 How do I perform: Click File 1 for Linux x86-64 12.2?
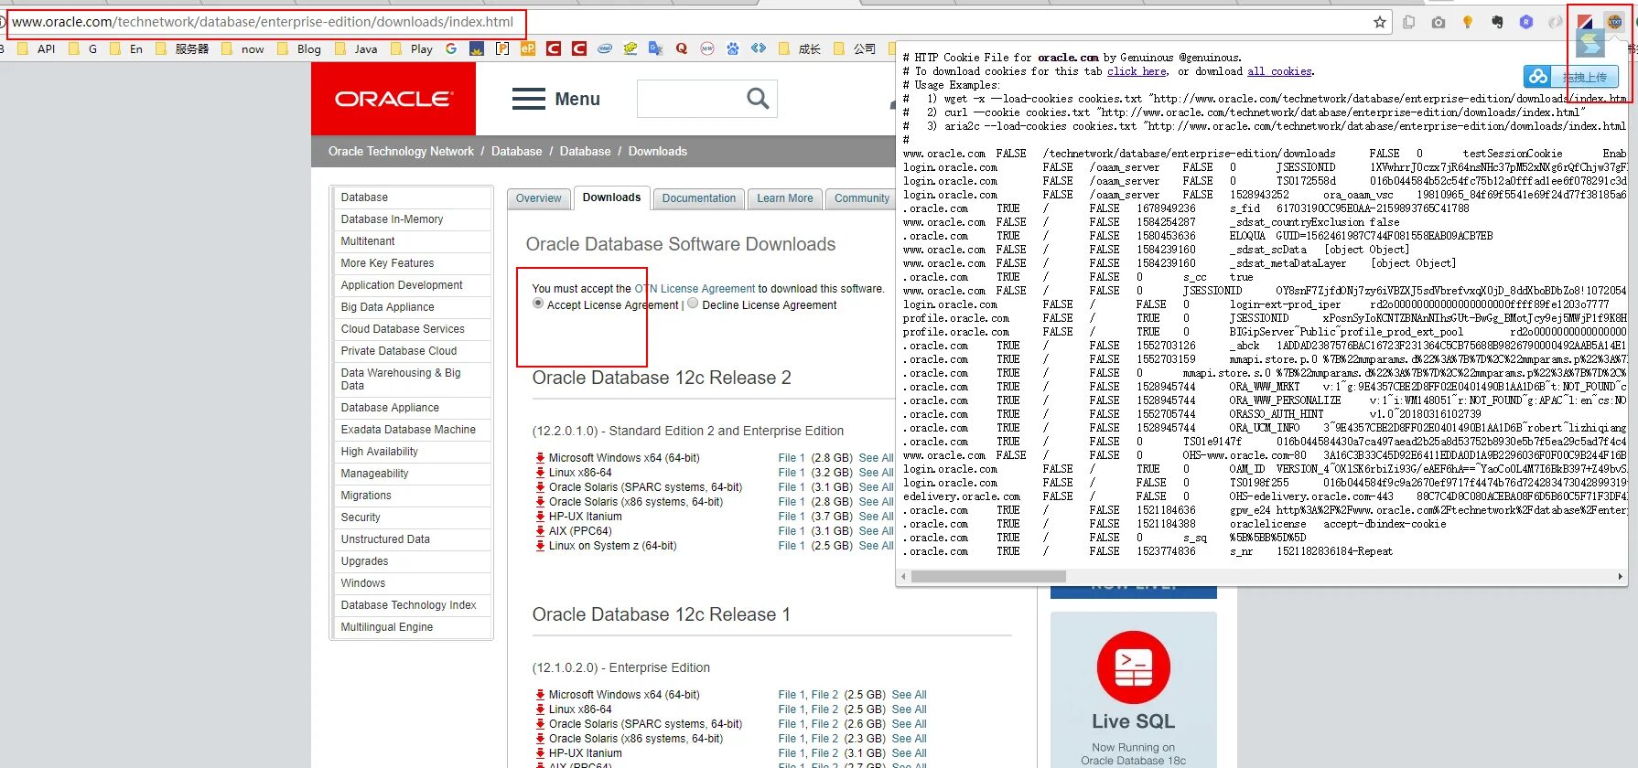tap(792, 473)
